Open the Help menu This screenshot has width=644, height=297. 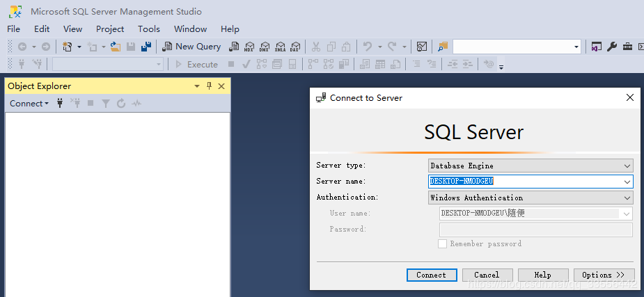pos(230,29)
